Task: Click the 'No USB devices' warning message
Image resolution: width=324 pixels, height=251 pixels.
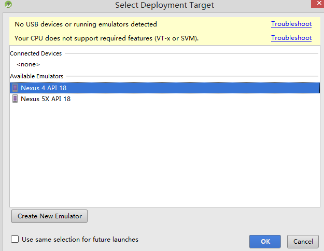Action: [86, 24]
